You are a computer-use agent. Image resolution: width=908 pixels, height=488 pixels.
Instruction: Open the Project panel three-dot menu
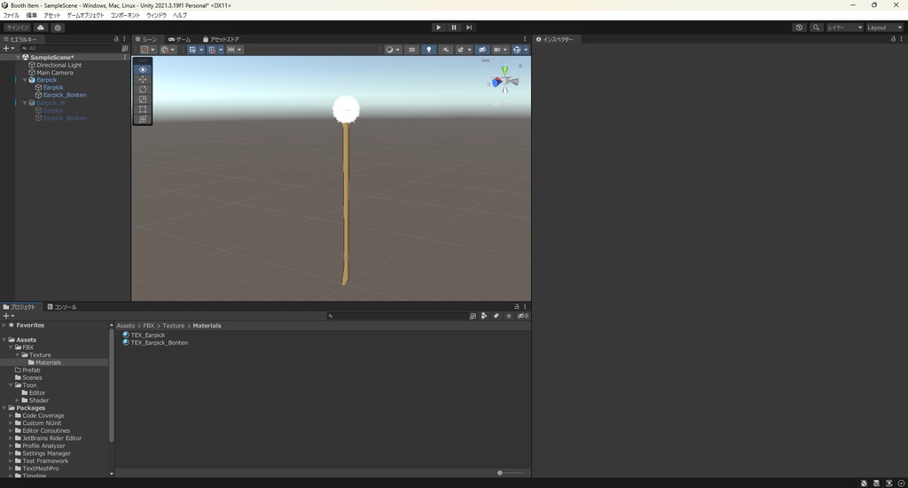[525, 306]
